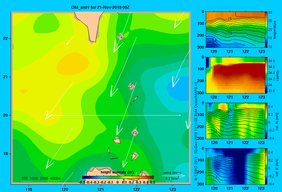Click the longitude label 123 under the main map
The height and width of the screenshot is (192, 282).
173,189
